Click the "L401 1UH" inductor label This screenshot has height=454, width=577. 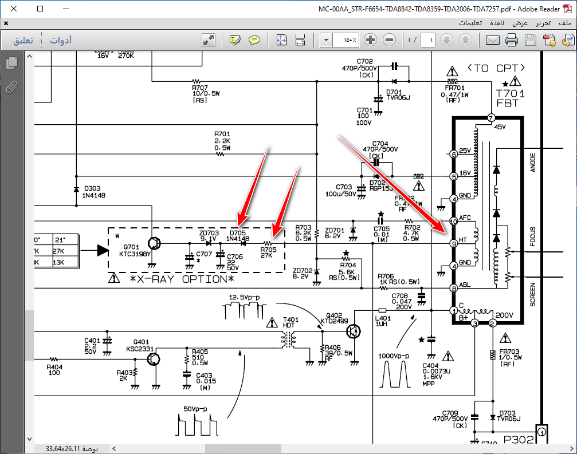click(383, 321)
